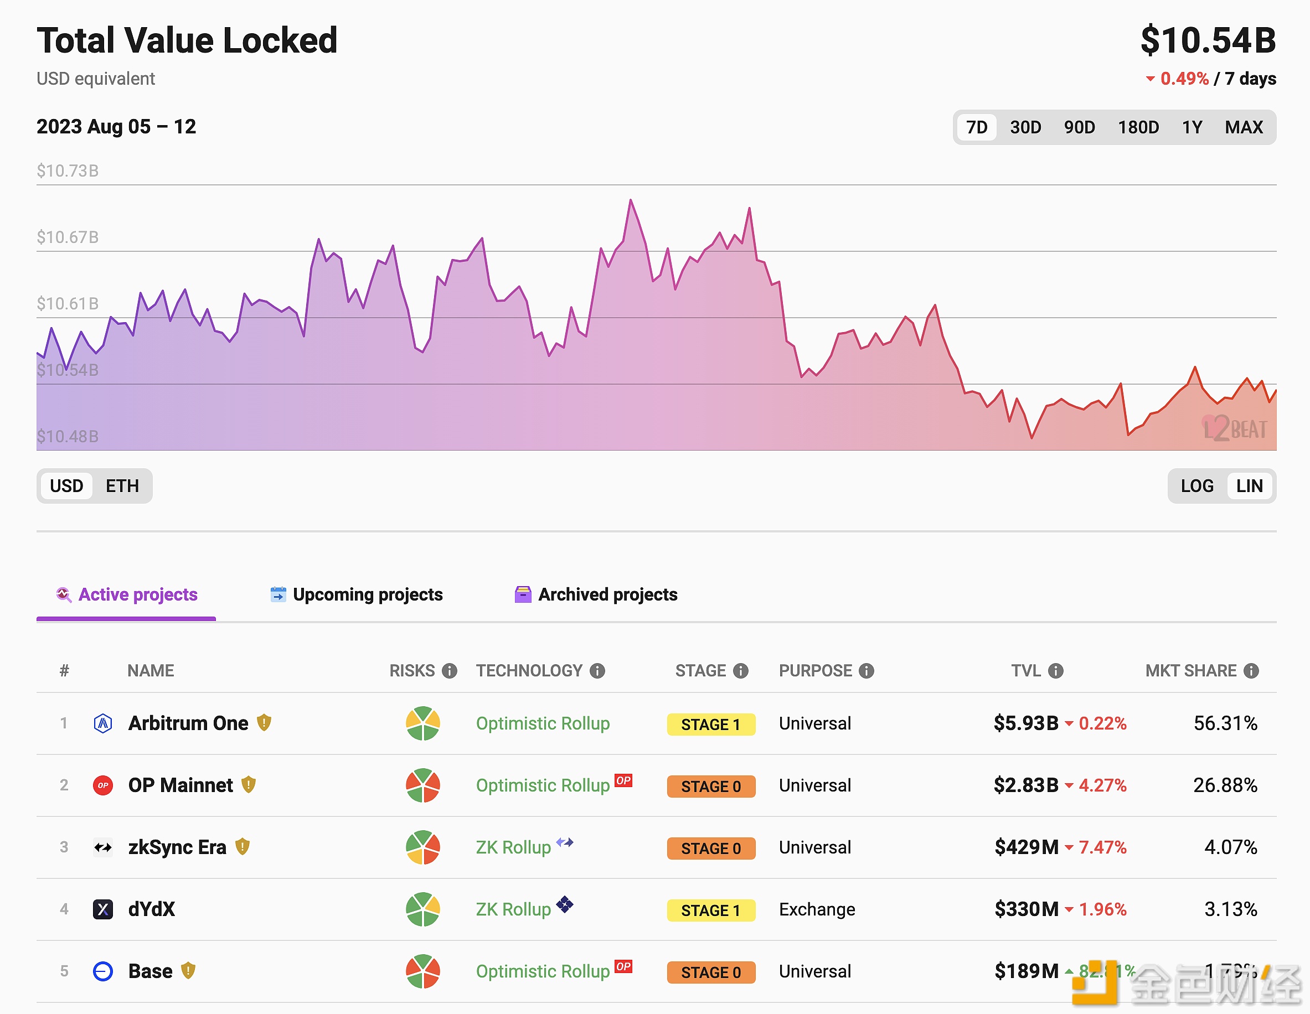
Task: Open the Arbitrum One project link
Action: pos(188,723)
